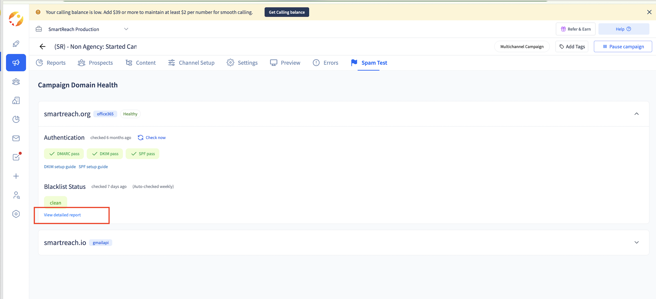Viewport: 656px width, 299px height.
Task: Click the checked 6 months ago text
Action: pos(111,138)
